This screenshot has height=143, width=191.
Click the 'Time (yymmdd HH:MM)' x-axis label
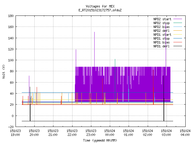[100, 140]
